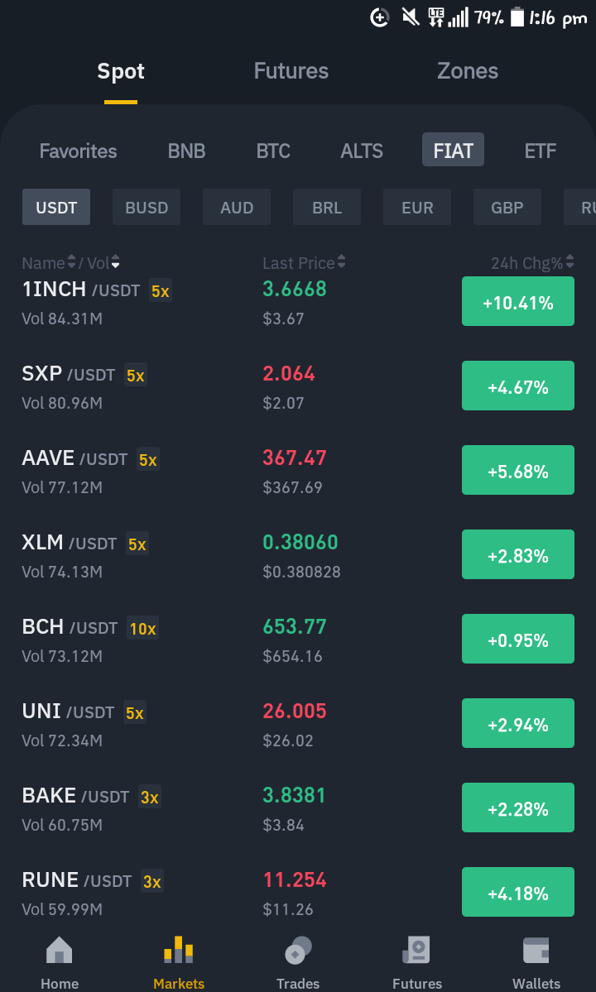
Task: Select the EUR quote filter
Action: point(417,207)
